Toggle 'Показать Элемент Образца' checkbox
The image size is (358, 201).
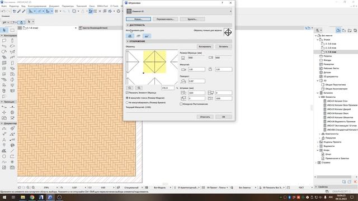pos(128,93)
